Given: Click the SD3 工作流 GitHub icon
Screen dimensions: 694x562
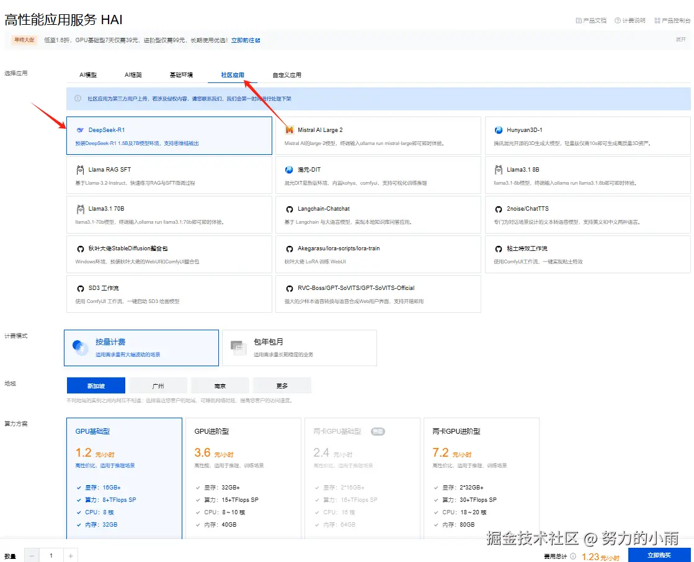Looking at the screenshot, I should pos(80,288).
